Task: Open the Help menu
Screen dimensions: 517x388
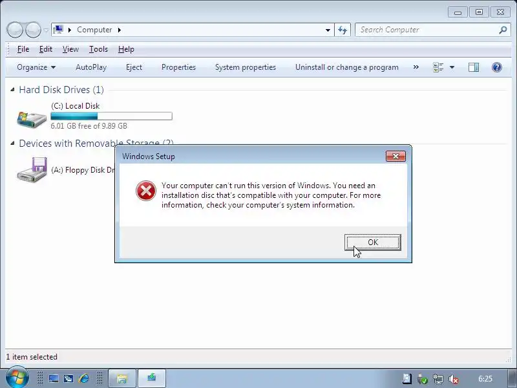Action: point(126,49)
